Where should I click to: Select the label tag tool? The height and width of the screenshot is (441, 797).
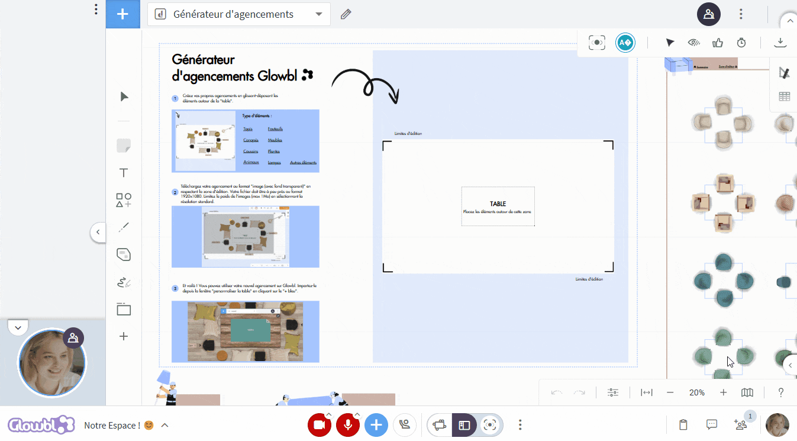point(124,255)
